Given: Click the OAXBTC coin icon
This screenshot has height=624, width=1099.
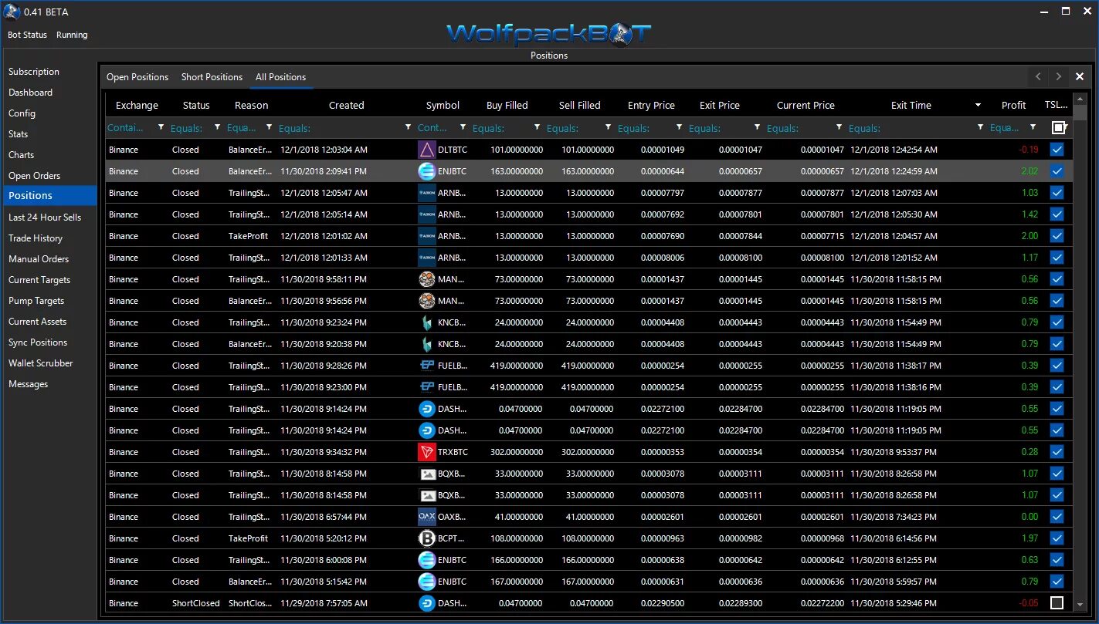Looking at the screenshot, I should (x=427, y=517).
